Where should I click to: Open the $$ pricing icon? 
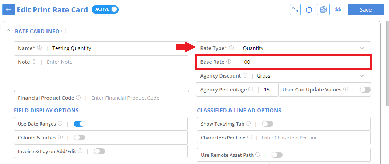(x=338, y=10)
